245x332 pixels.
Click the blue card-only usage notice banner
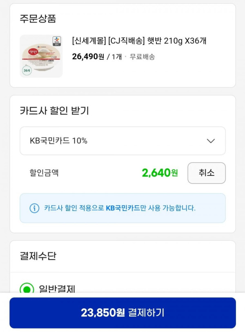click(122, 208)
